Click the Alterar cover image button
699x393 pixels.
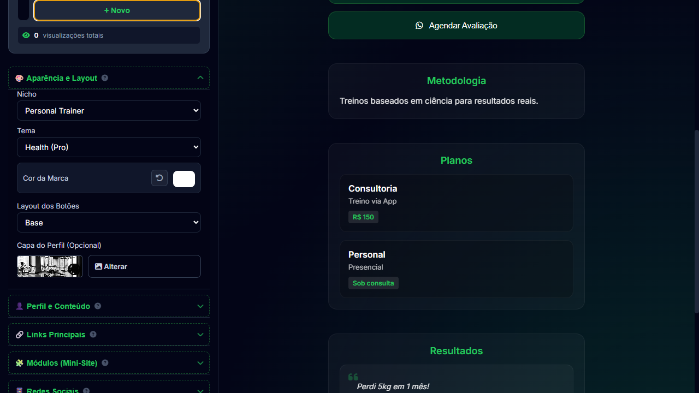(x=144, y=266)
